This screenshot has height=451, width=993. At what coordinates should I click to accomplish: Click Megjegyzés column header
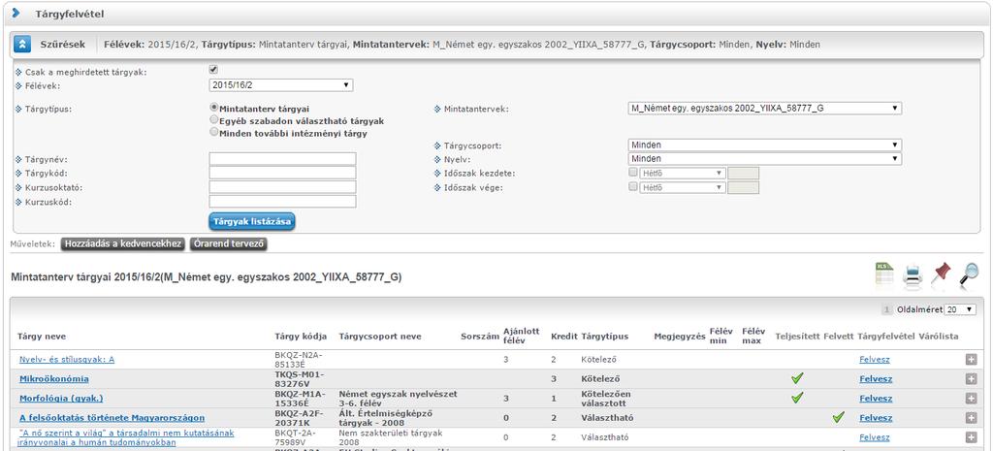click(x=680, y=337)
